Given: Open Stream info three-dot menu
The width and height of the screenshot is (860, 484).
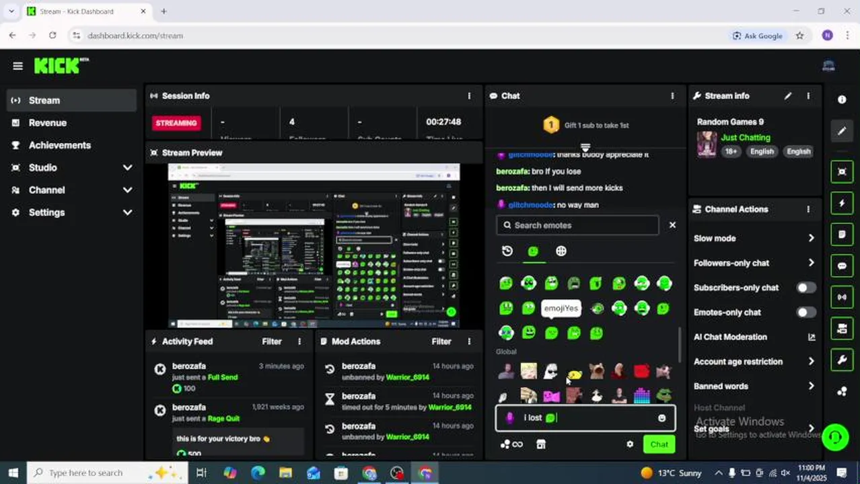Looking at the screenshot, I should coord(808,96).
